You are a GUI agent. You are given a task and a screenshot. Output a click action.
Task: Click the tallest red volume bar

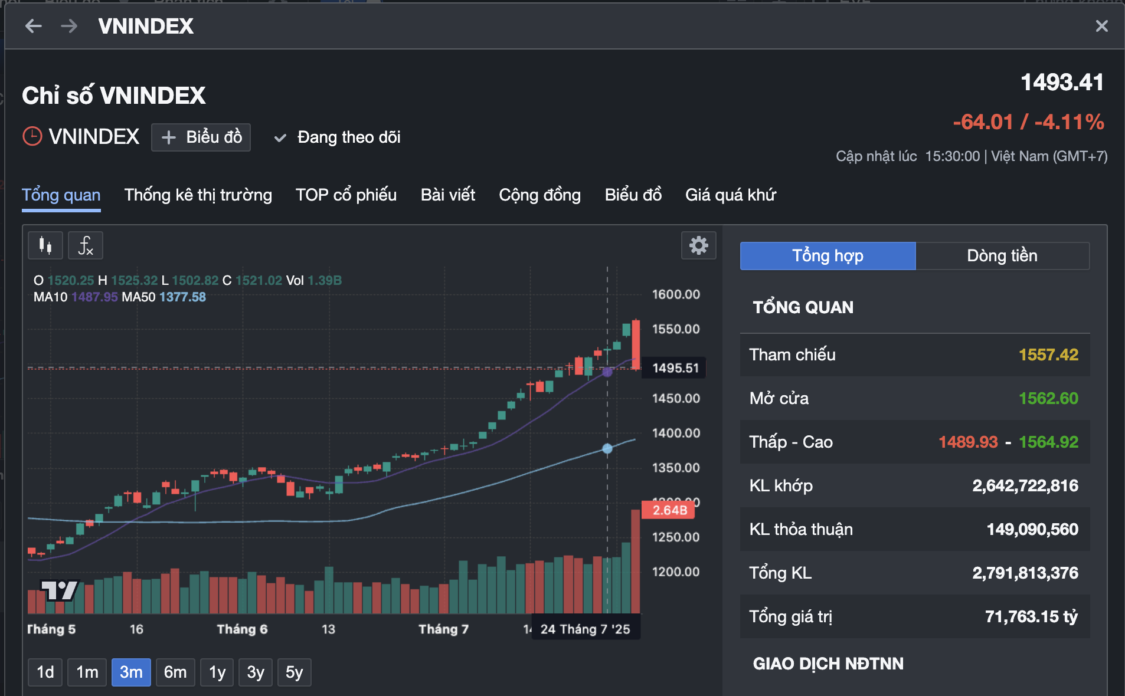tap(636, 560)
